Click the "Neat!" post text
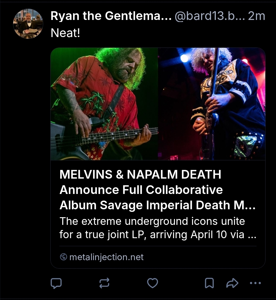The width and height of the screenshot is (276, 300). 65,33
